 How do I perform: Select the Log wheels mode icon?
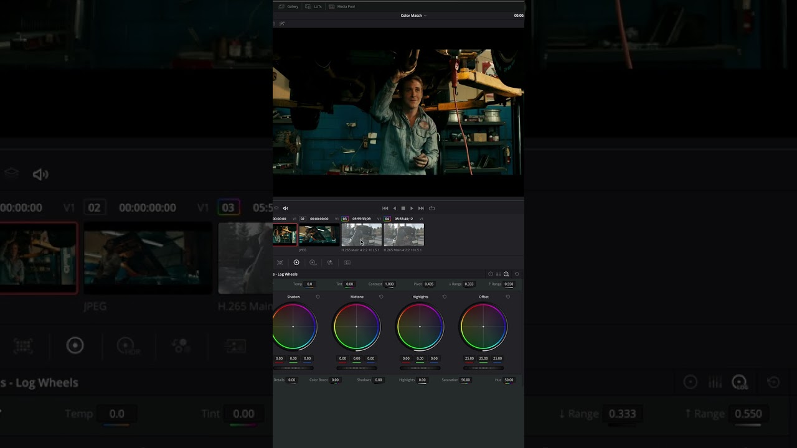pos(506,274)
